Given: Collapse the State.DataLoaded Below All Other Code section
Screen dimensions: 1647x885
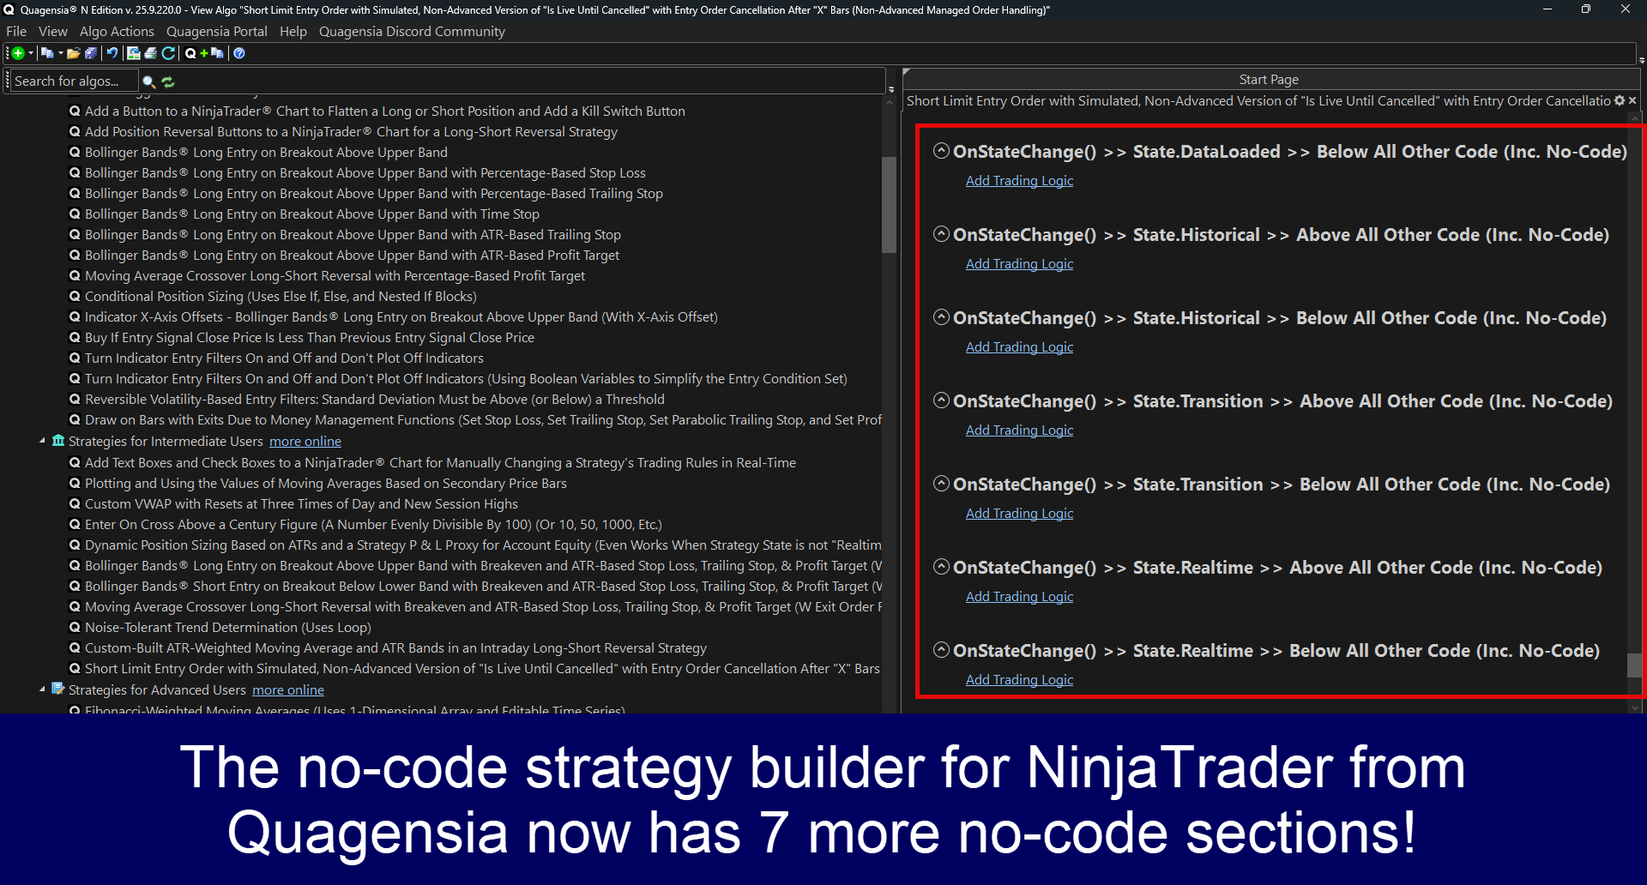Looking at the screenshot, I should pyautogui.click(x=941, y=151).
